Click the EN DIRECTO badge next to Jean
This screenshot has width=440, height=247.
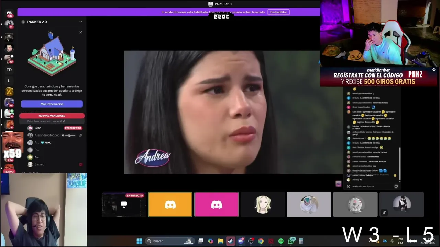pos(73,128)
